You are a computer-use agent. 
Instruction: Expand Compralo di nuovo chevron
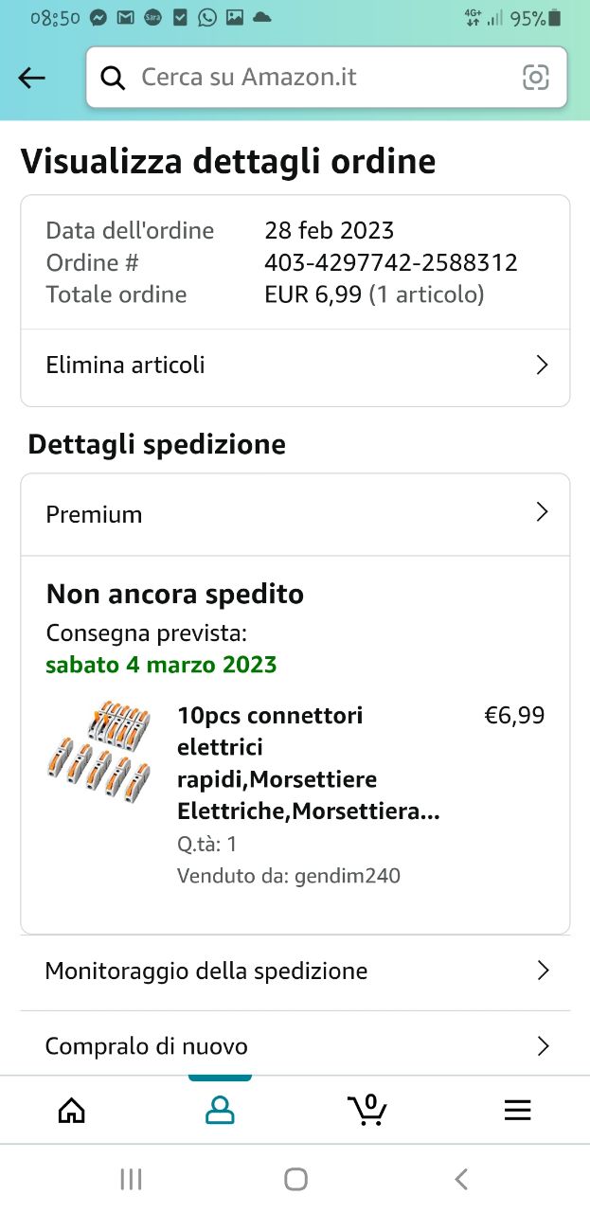click(543, 1046)
